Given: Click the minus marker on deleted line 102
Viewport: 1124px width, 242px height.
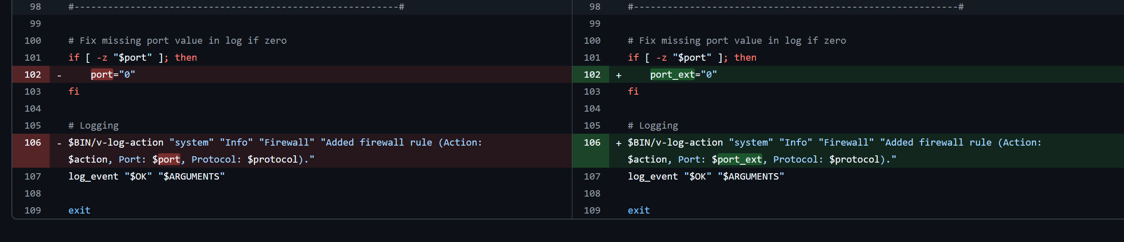Looking at the screenshot, I should tap(59, 76).
